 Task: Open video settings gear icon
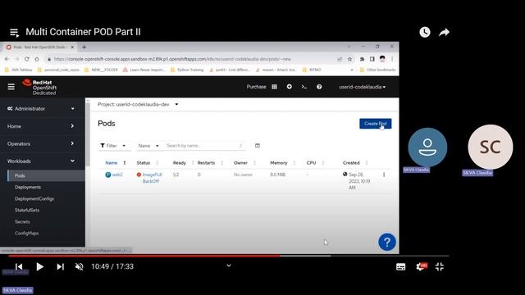[x=421, y=266]
